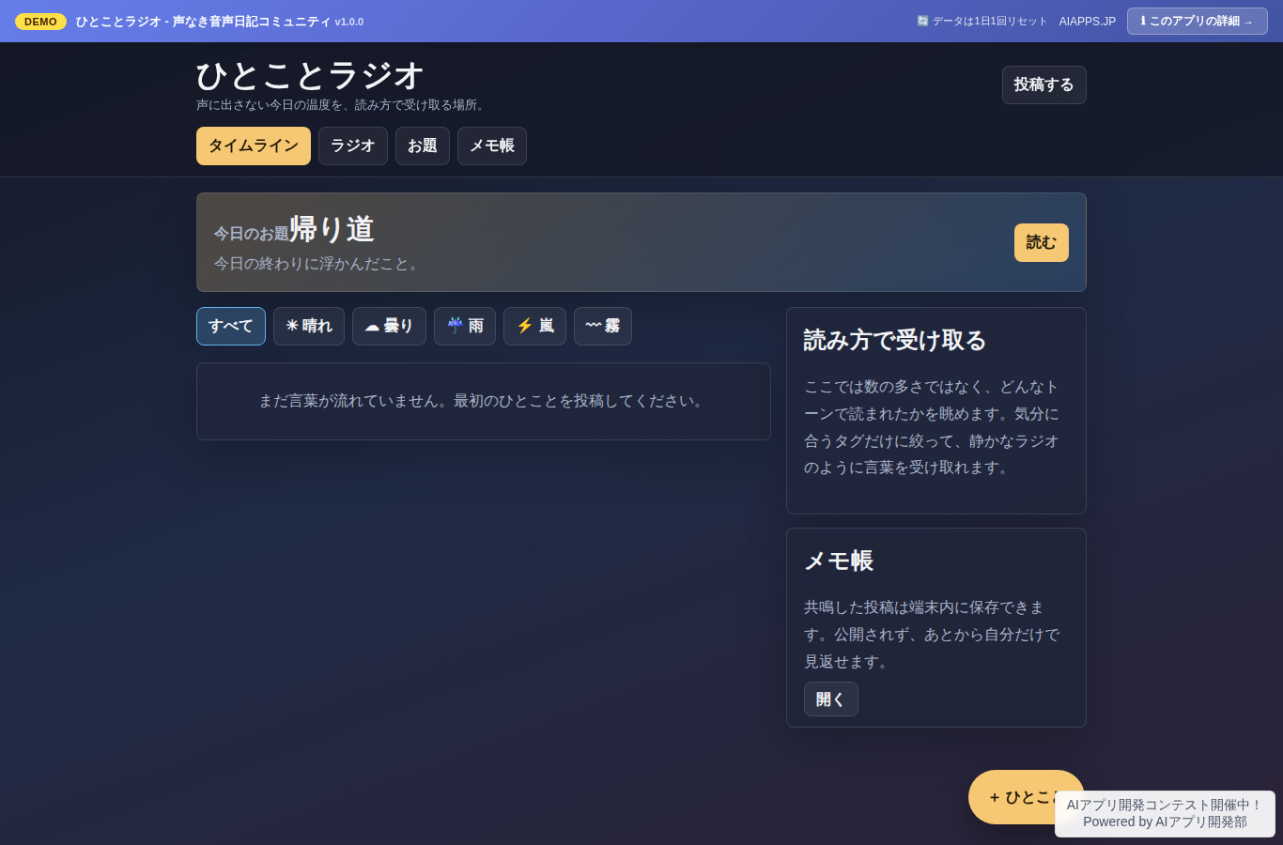This screenshot has height=845, width=1283.
Task: Click the v1.0.0 version text
Action: point(349,22)
